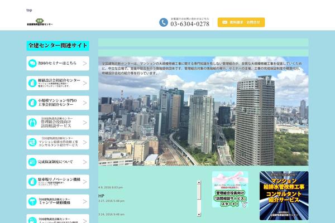Open the arrow on 小規模マンション専門の工事会社紹介センター card

(85, 103)
